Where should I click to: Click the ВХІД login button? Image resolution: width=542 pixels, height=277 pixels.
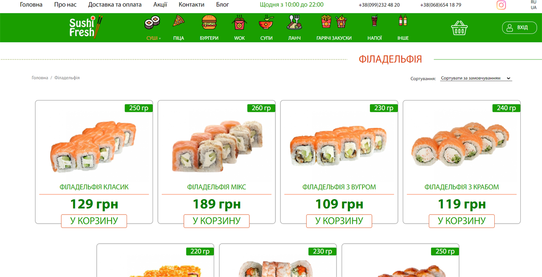[x=519, y=27]
